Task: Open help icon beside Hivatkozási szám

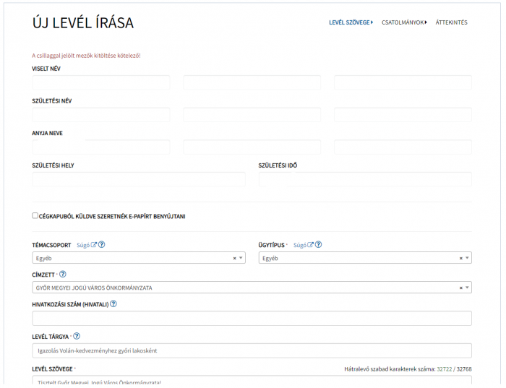Action: [113, 304]
